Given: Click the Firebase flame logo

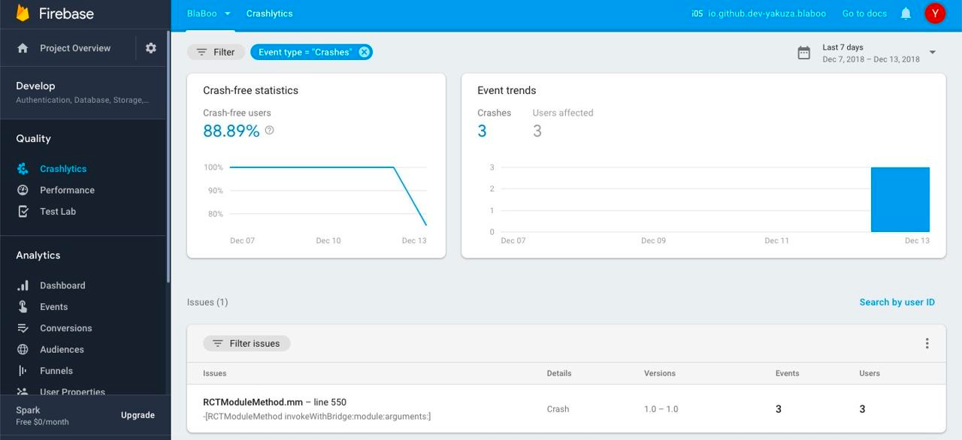Looking at the screenshot, I should (x=23, y=14).
